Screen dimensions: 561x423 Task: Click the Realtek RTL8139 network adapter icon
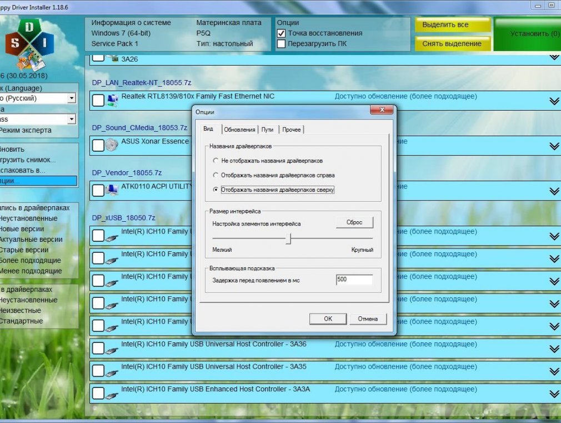click(112, 100)
